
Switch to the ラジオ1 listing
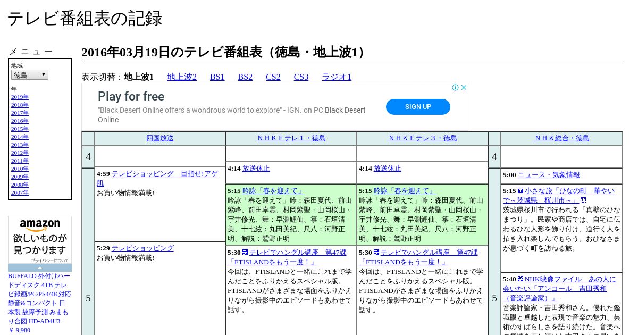coord(337,77)
